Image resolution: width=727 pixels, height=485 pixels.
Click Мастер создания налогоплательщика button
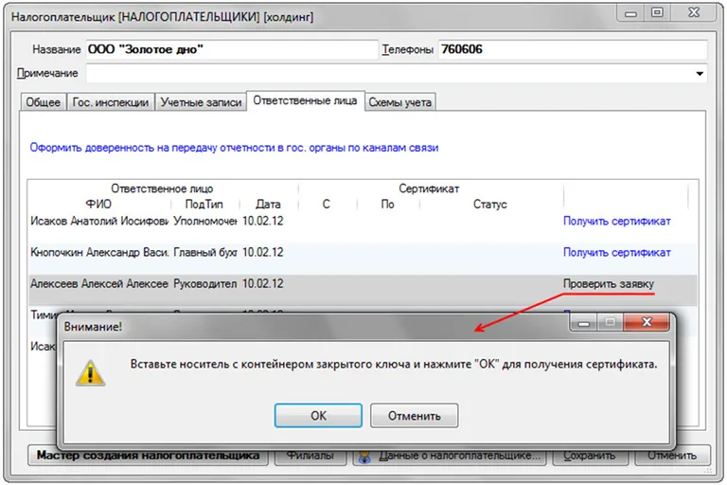tap(148, 456)
